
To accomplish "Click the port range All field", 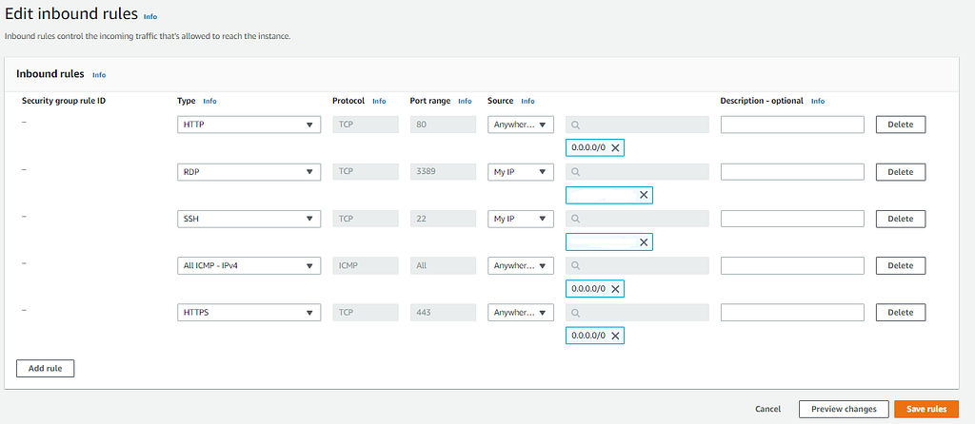I will point(444,265).
